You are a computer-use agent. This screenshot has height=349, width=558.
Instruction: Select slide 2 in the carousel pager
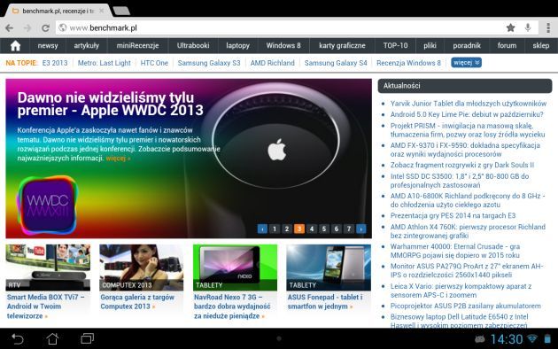click(x=287, y=229)
